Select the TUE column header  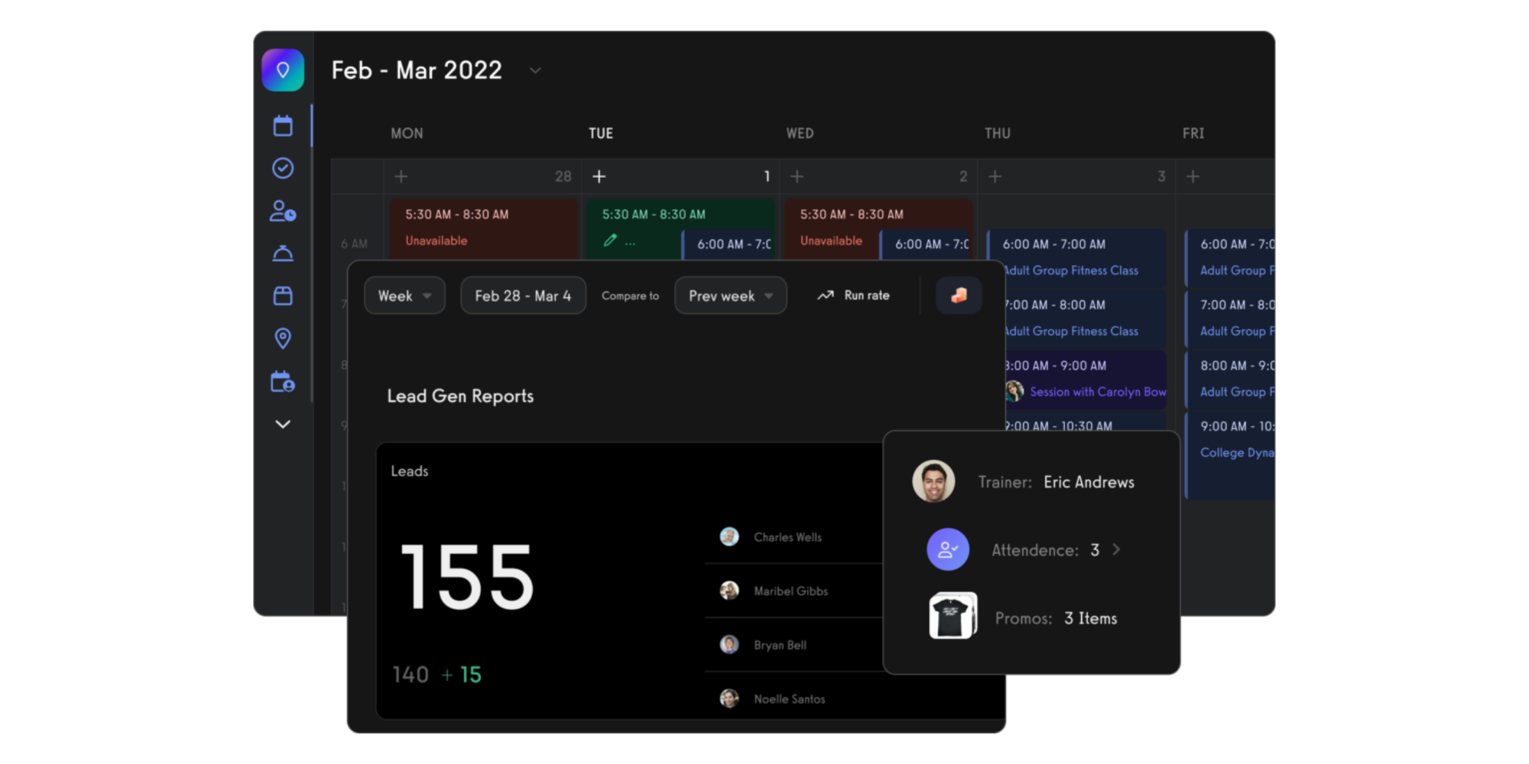(x=601, y=134)
